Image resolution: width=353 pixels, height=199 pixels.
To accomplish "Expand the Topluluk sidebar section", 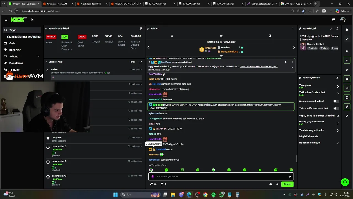I will tap(38, 70).
